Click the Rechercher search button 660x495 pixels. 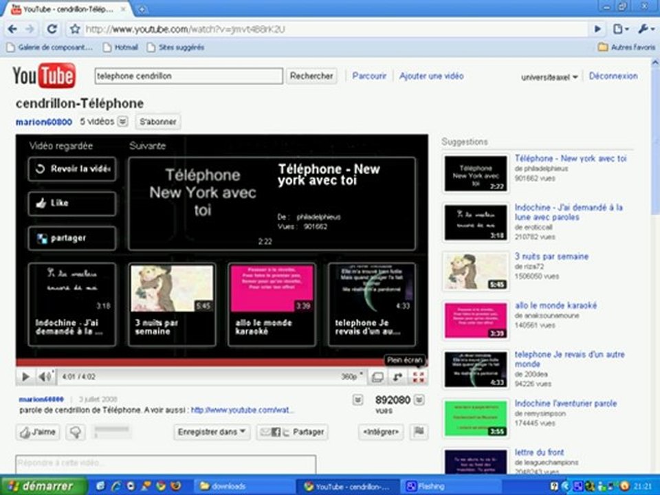click(x=311, y=76)
